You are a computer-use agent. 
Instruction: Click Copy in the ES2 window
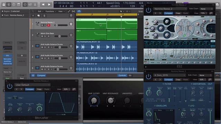[x=178, y=13]
